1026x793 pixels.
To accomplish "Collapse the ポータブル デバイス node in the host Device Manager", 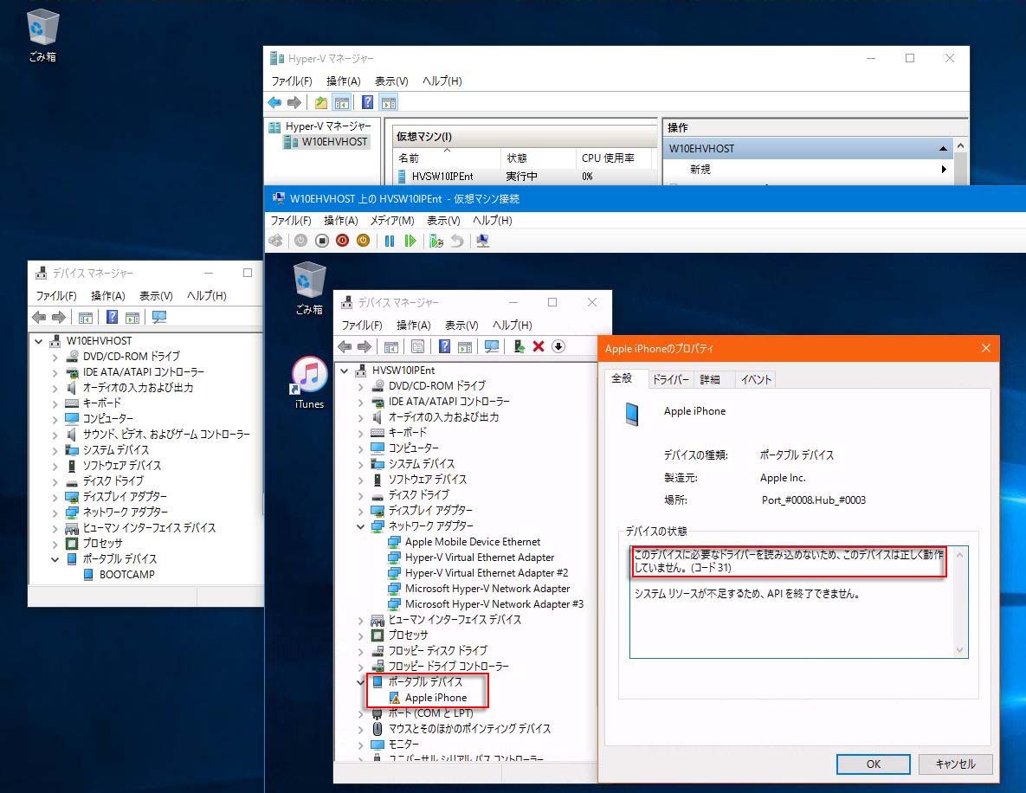I will [x=55, y=559].
